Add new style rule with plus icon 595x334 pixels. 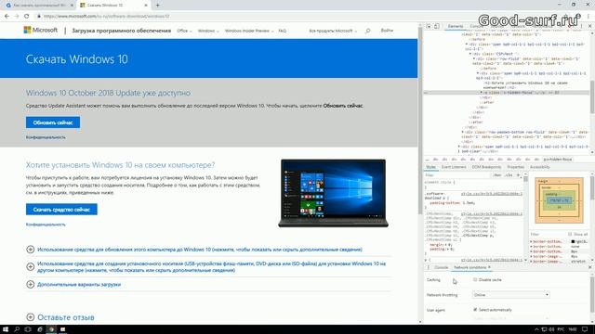(518, 175)
